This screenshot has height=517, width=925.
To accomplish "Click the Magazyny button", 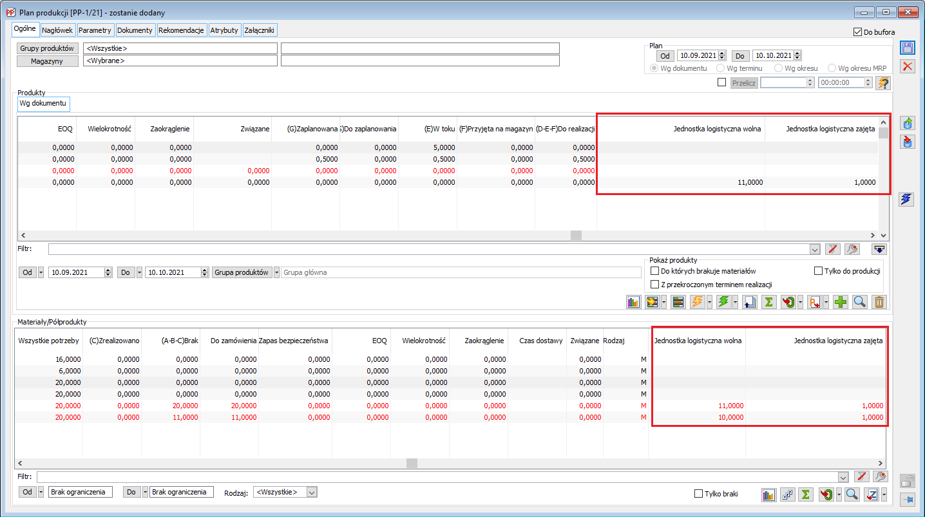I will [48, 61].
